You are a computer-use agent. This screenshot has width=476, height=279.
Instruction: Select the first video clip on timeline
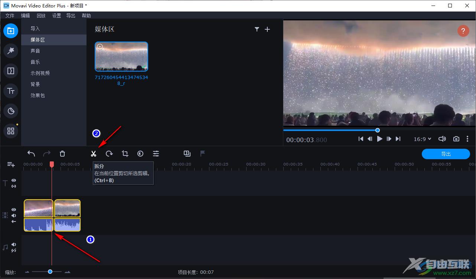click(39, 209)
